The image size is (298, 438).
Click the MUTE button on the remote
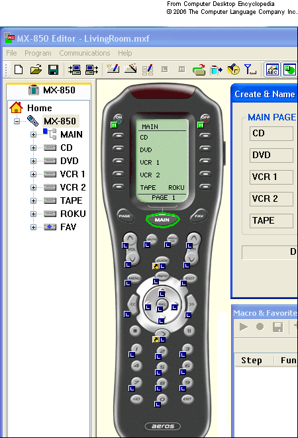coord(152,240)
